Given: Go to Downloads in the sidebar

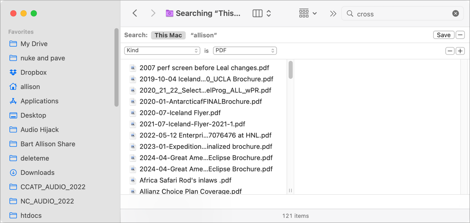Looking at the screenshot, I should tap(37, 172).
